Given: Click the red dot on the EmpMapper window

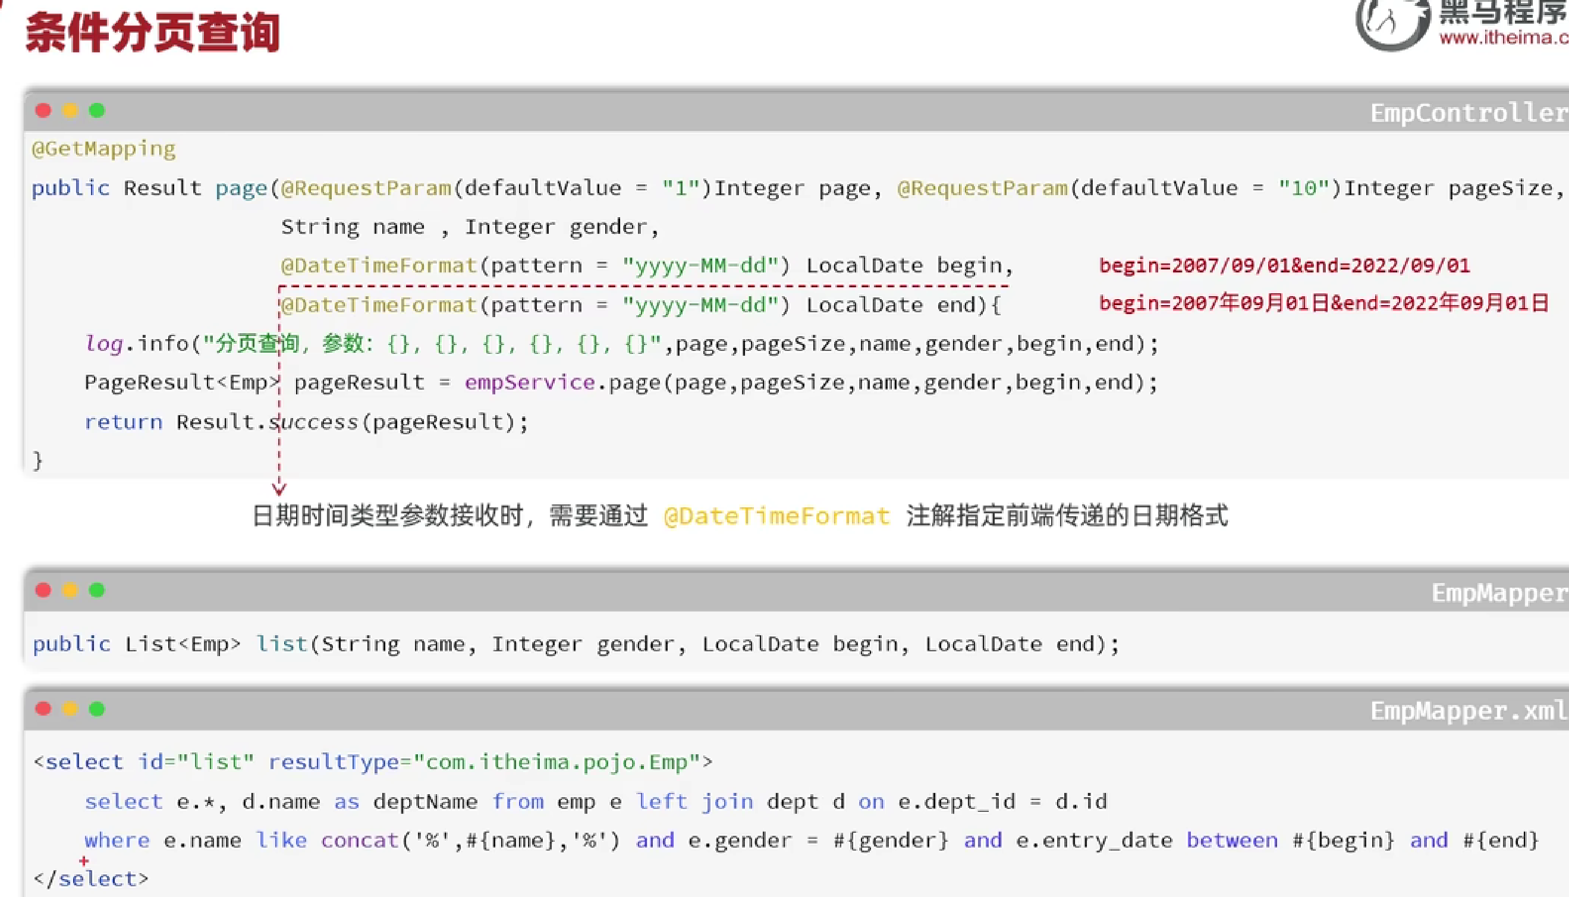Looking at the screenshot, I should pos(43,590).
